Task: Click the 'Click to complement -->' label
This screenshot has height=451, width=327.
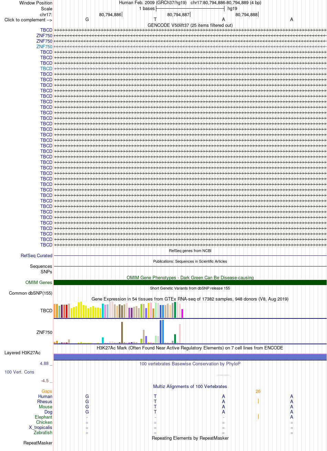Action: (28, 20)
